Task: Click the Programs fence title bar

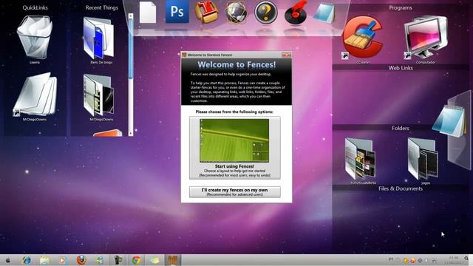Action: 401,7
